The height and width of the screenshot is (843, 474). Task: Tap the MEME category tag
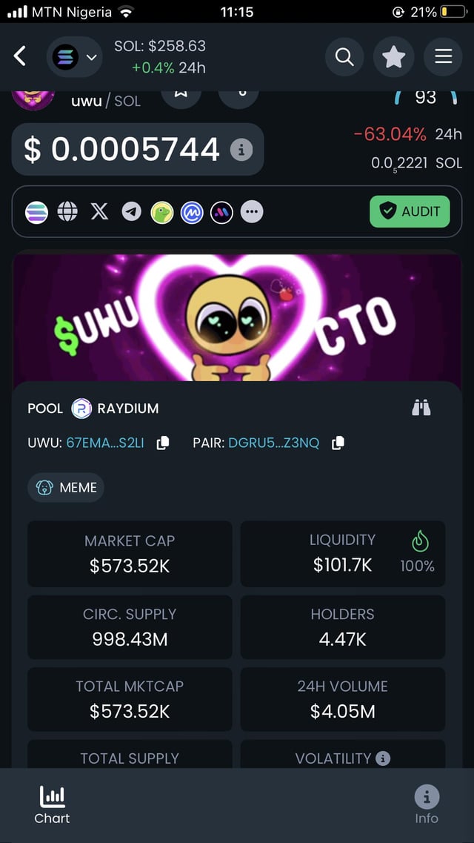click(x=67, y=487)
